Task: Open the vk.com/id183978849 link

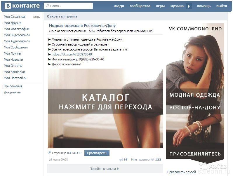Action: tap(72, 54)
